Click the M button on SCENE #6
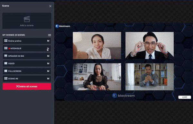 pyautogui.click(x=48, y=79)
